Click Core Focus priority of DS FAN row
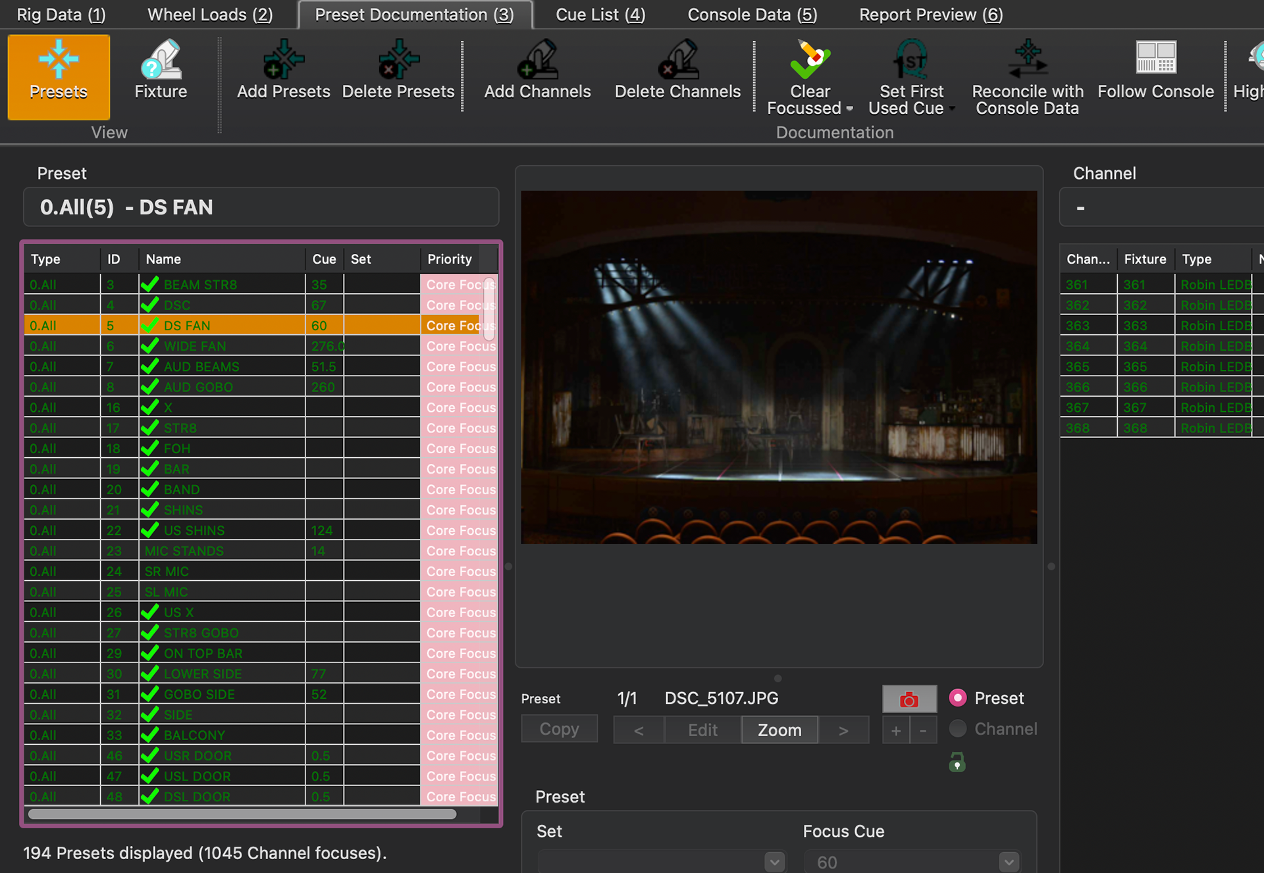This screenshot has height=873, width=1264. [x=459, y=325]
